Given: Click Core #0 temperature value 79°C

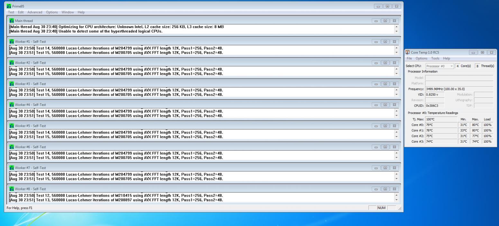Looking at the screenshot, I should (x=441, y=125).
